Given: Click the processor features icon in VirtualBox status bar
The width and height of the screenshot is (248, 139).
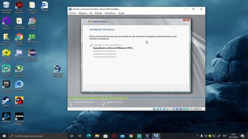Looking at the screenshot, I should coord(181,109).
